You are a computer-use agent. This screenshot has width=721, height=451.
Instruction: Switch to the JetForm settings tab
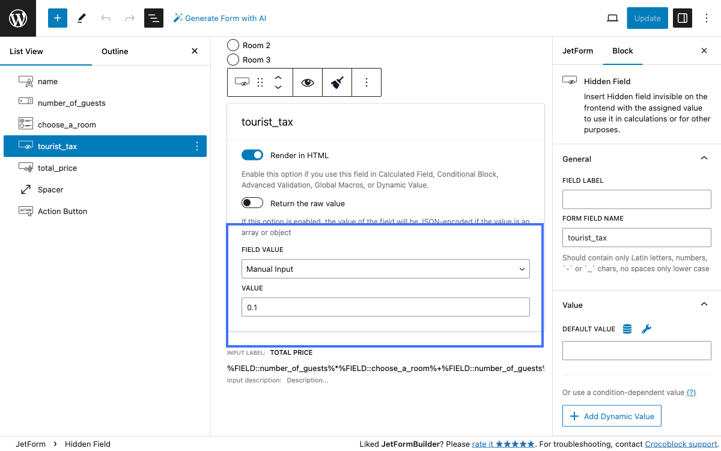577,51
